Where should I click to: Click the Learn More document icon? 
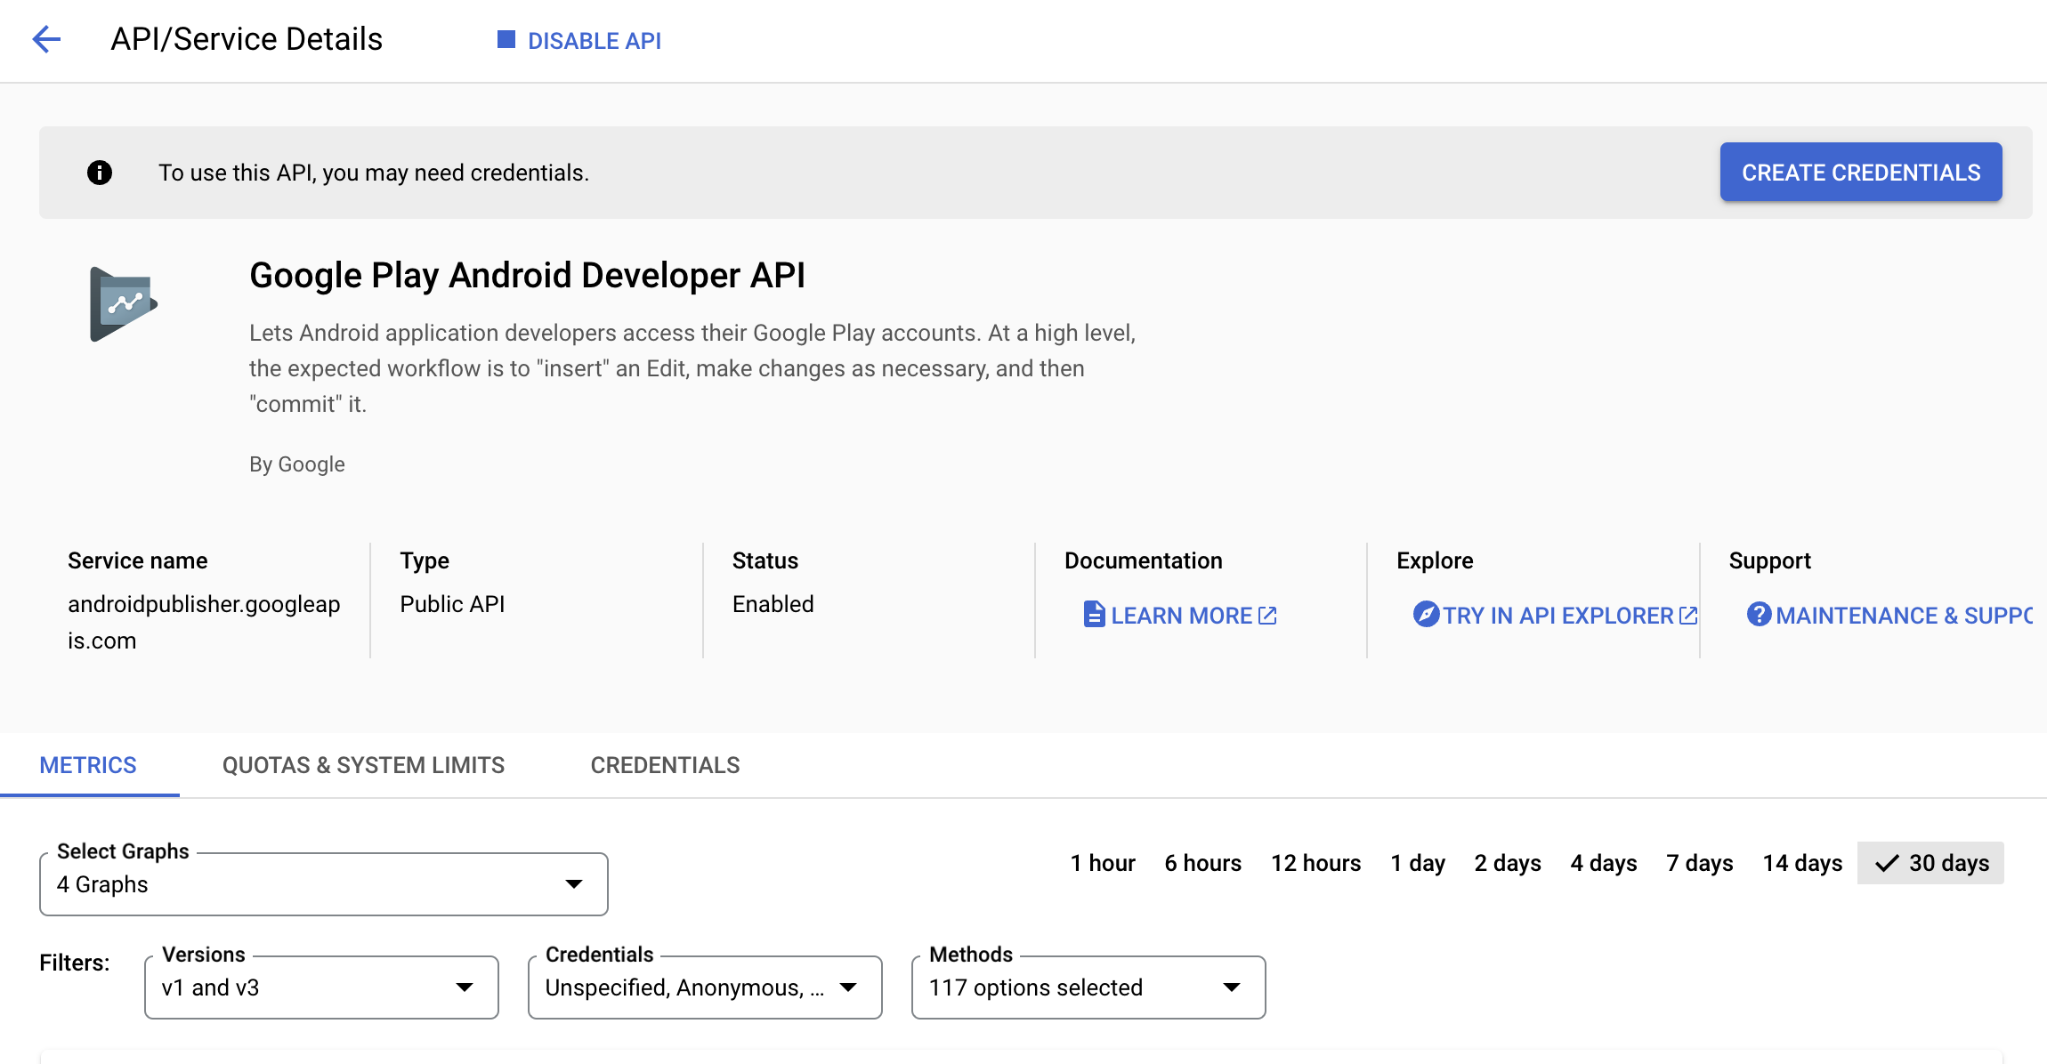click(x=1094, y=615)
